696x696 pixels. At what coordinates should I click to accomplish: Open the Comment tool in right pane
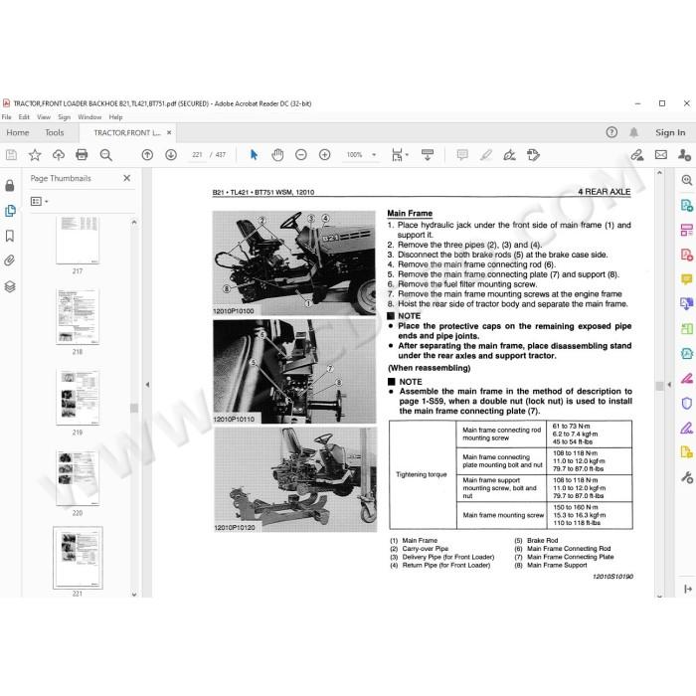(687, 279)
